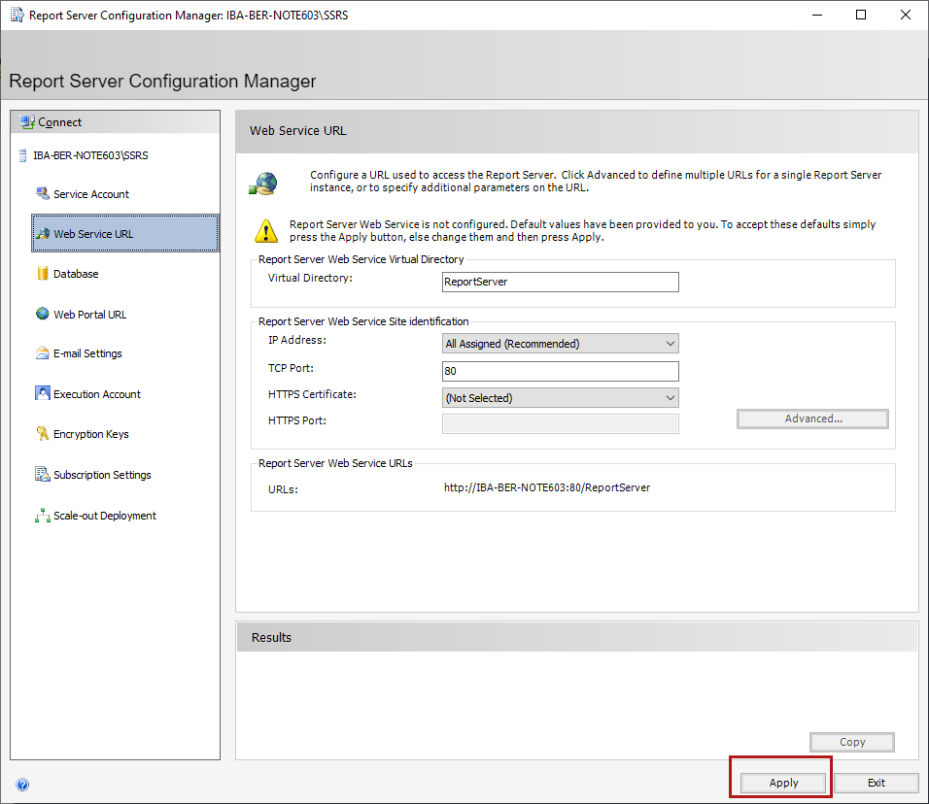This screenshot has width=929, height=804.
Task: Click the Encryption Keys icon
Action: click(x=42, y=434)
